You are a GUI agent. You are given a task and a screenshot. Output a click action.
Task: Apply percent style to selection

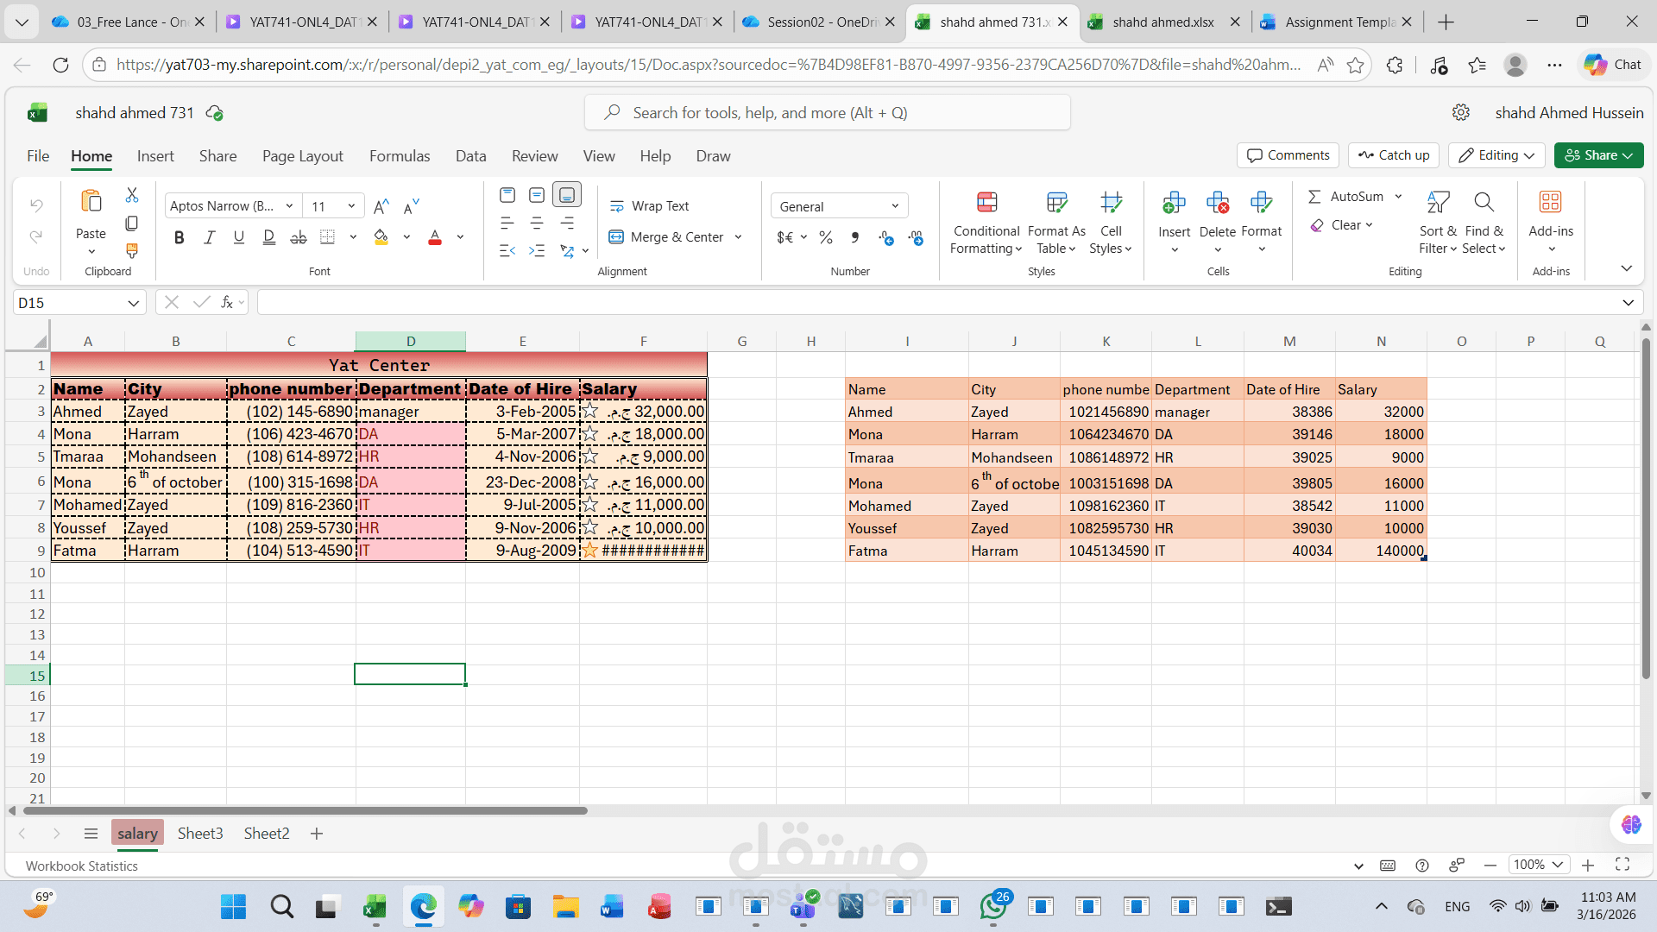click(825, 237)
